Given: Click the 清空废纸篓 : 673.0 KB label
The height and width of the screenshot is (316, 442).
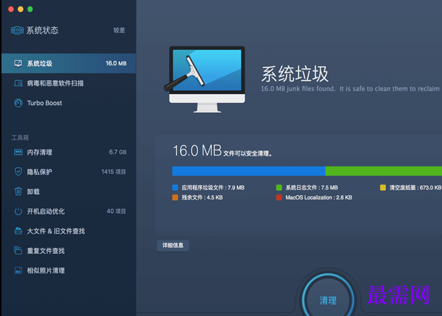Looking at the screenshot, I should click(415, 188).
